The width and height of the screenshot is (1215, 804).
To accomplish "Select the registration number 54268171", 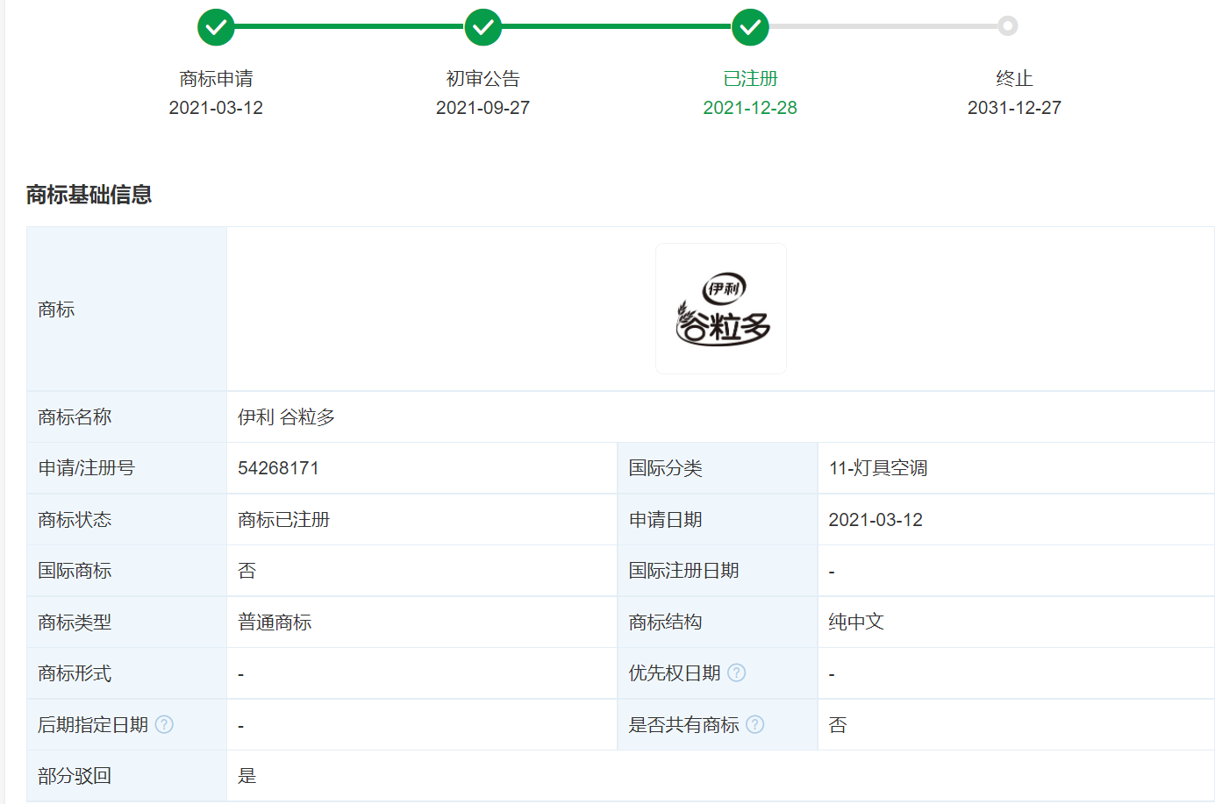I will [x=278, y=468].
